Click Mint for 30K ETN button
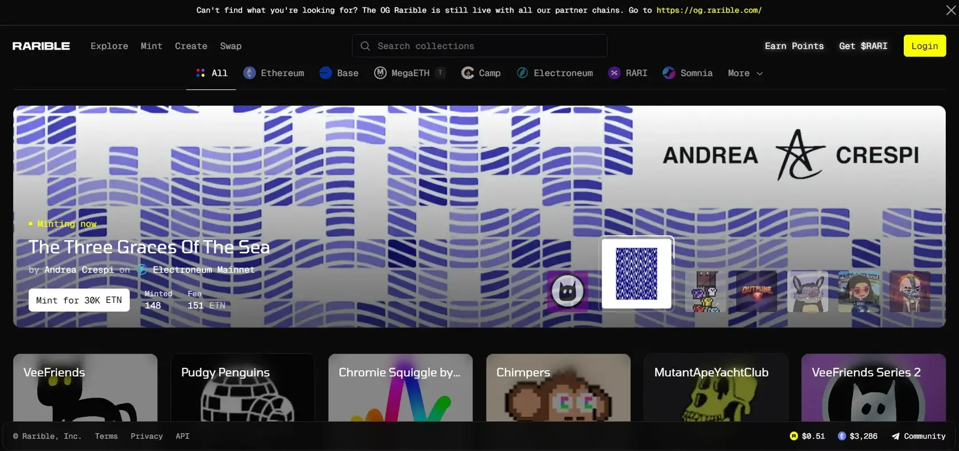Screen dimensions: 959x451 pos(79,300)
